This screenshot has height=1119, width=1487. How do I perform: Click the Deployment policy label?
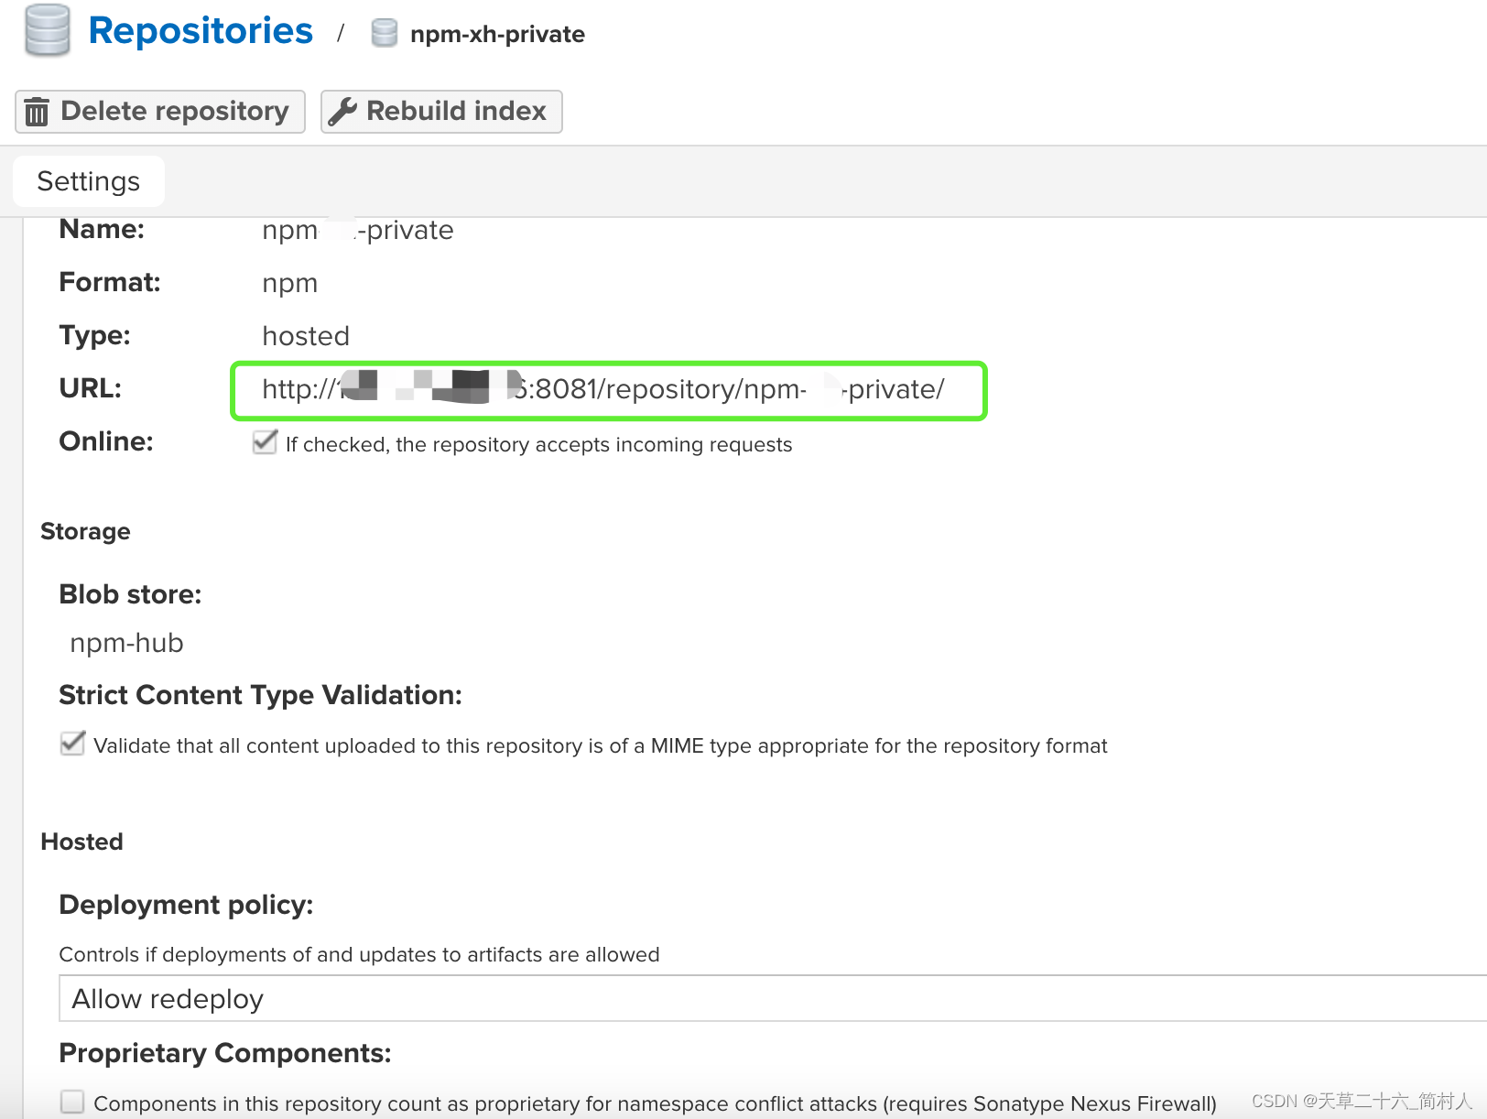tap(187, 906)
